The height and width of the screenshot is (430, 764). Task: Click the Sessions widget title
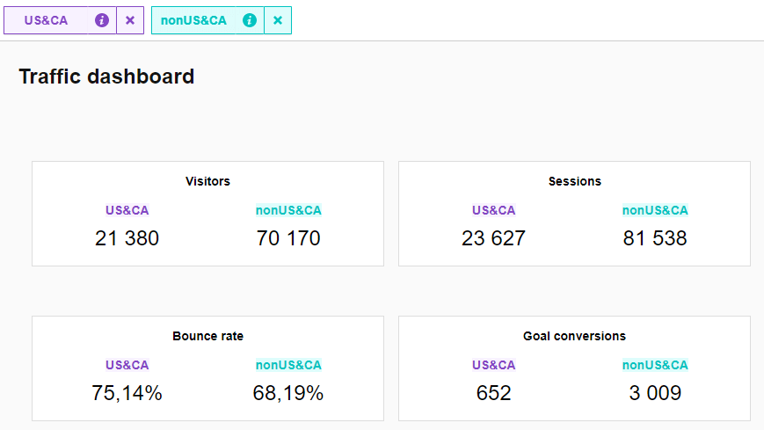[x=574, y=181]
